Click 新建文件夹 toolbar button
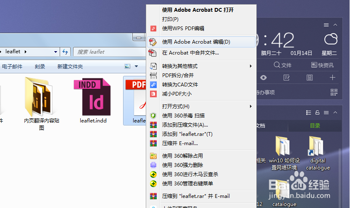 click(70, 66)
